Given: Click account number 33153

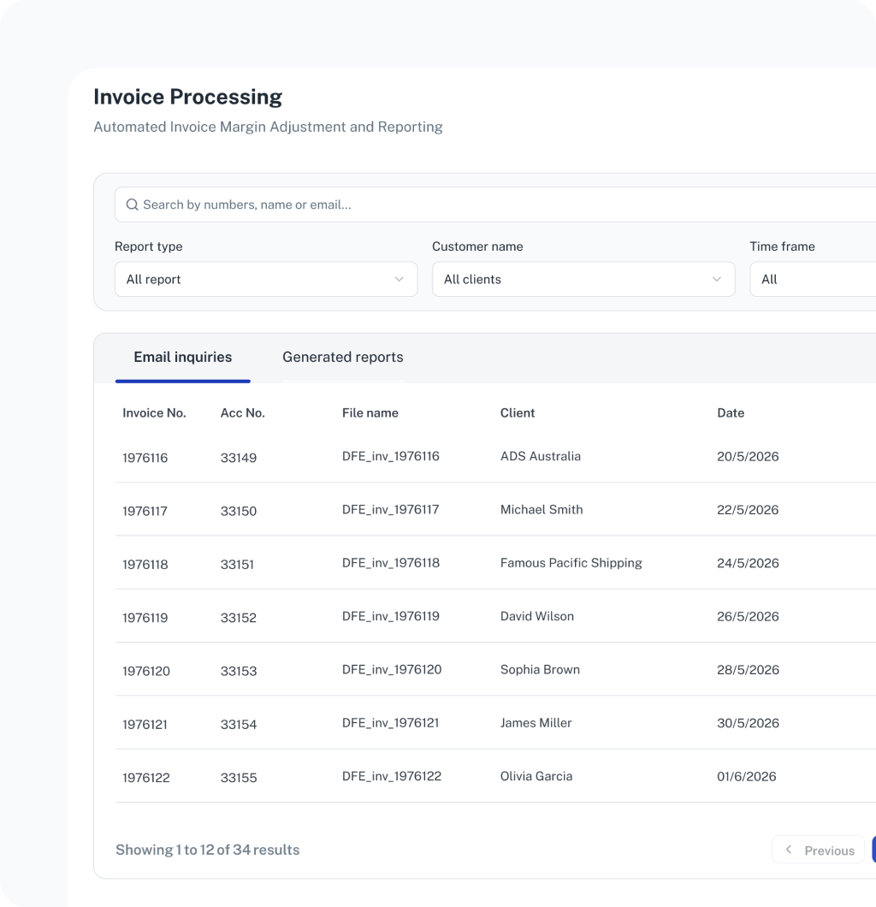Looking at the screenshot, I should [239, 671].
